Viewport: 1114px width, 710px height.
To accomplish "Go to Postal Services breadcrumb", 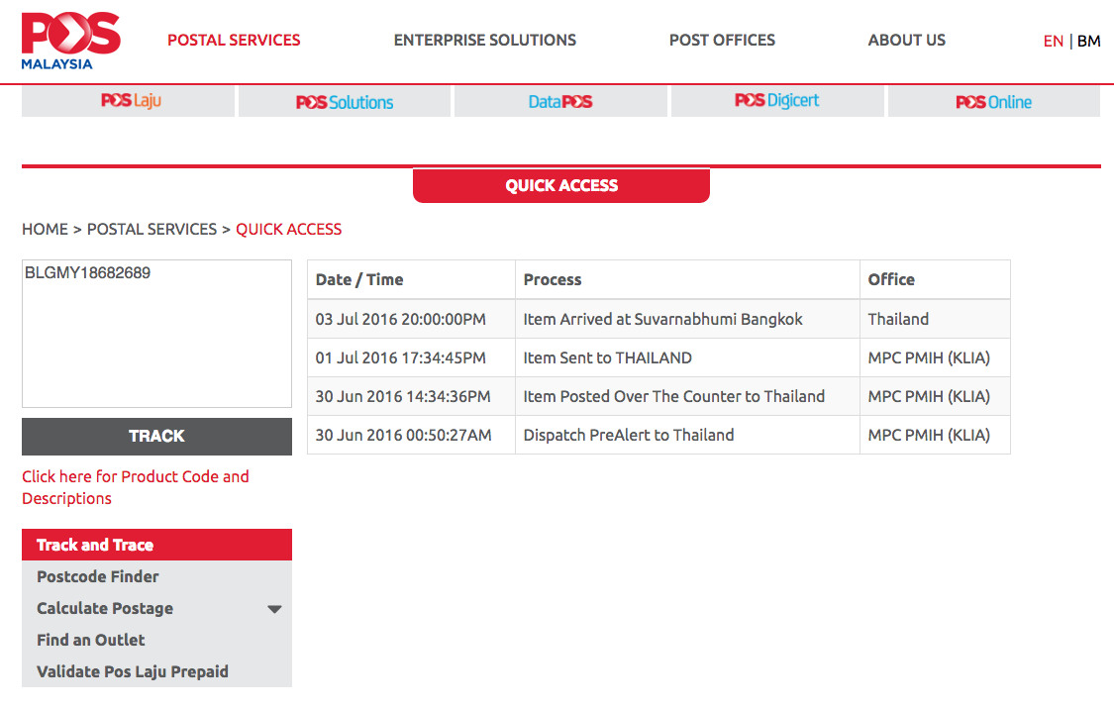I will coord(152,230).
